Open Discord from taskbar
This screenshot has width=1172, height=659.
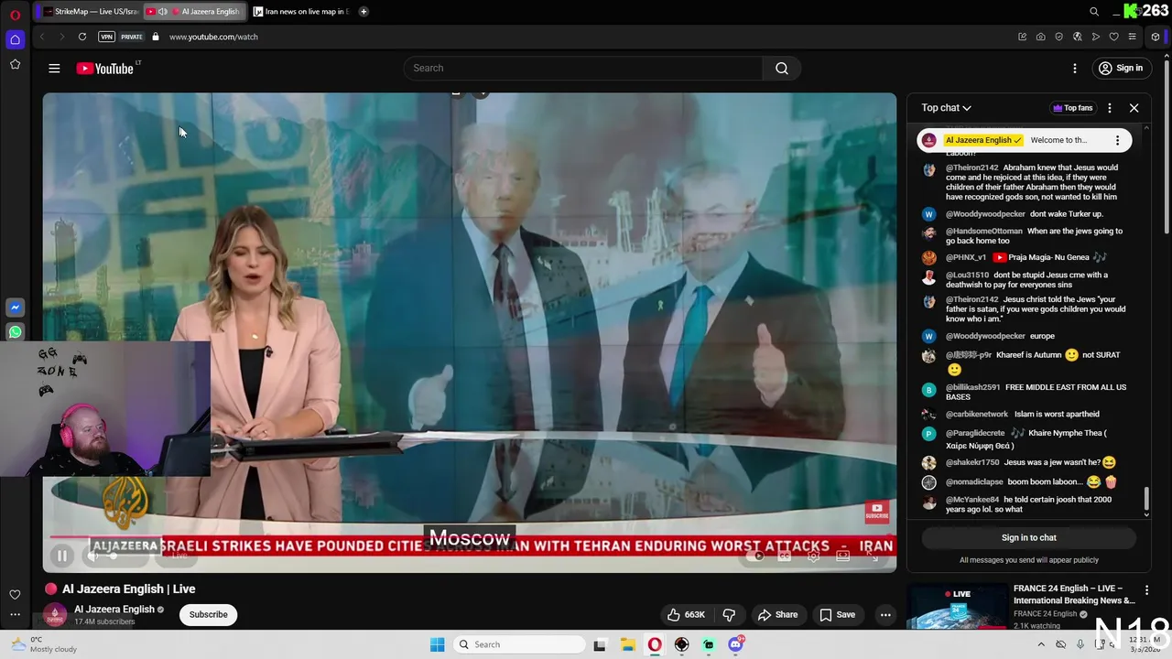coord(735,644)
